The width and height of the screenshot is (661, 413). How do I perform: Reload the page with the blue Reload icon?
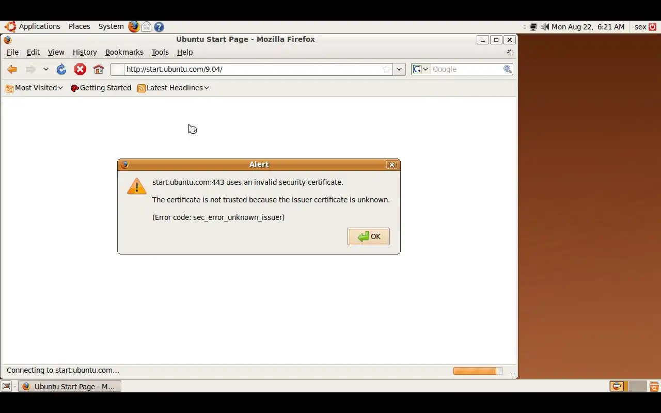(x=61, y=69)
